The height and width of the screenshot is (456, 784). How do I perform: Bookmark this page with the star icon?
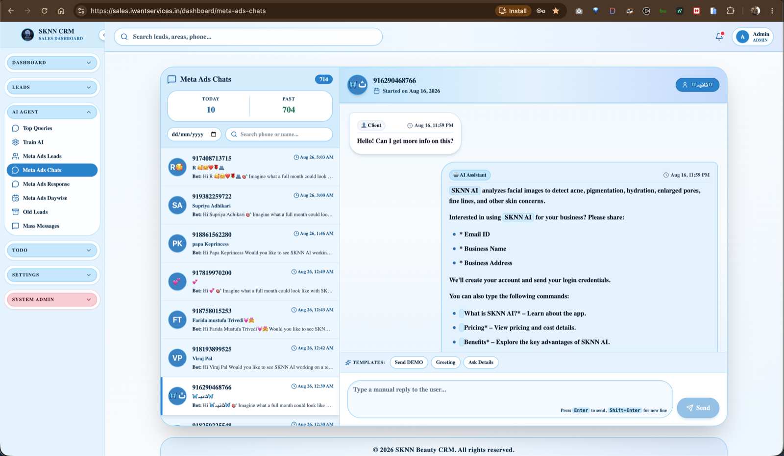coord(556,11)
